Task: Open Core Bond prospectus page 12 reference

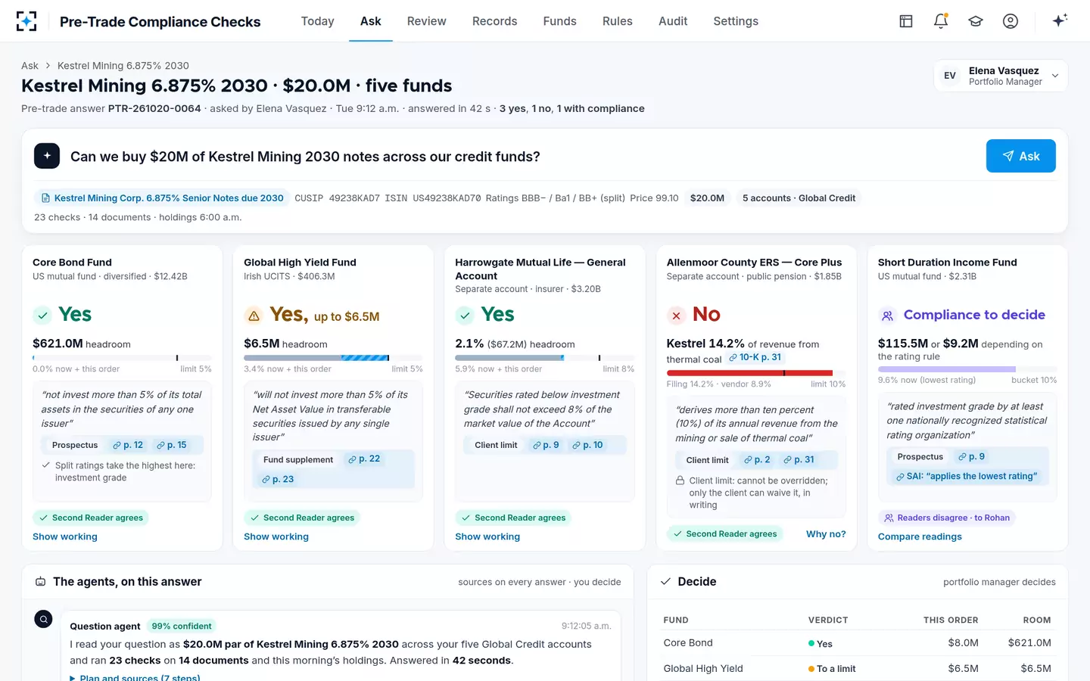Action: point(128,445)
